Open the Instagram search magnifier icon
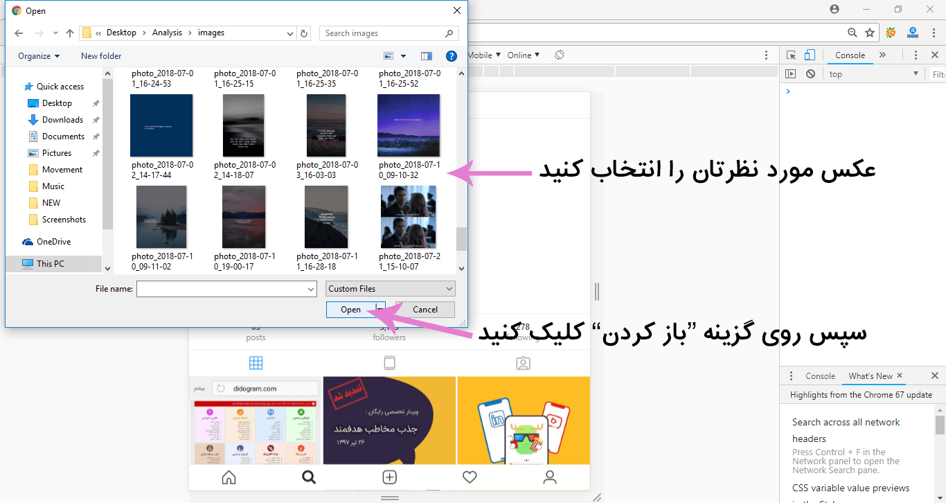 (x=309, y=477)
